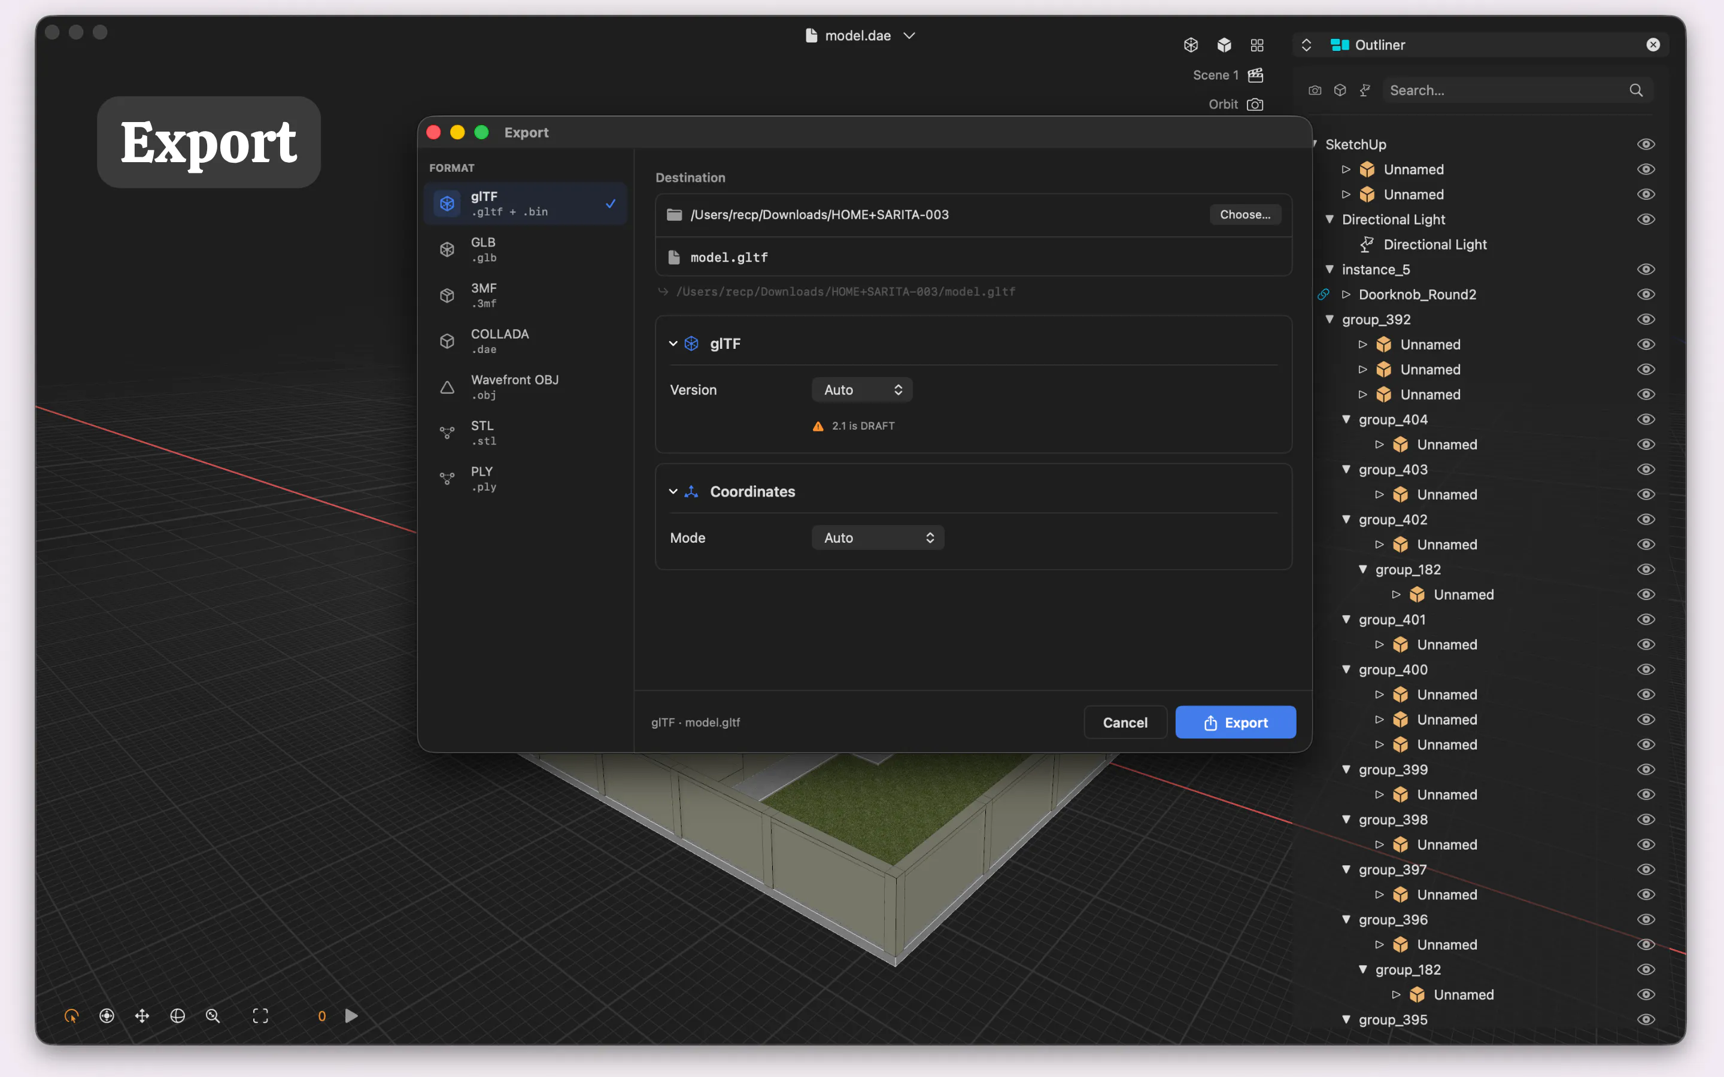Expand Doorknob_Round2 tree item
1724x1077 pixels.
tap(1346, 294)
